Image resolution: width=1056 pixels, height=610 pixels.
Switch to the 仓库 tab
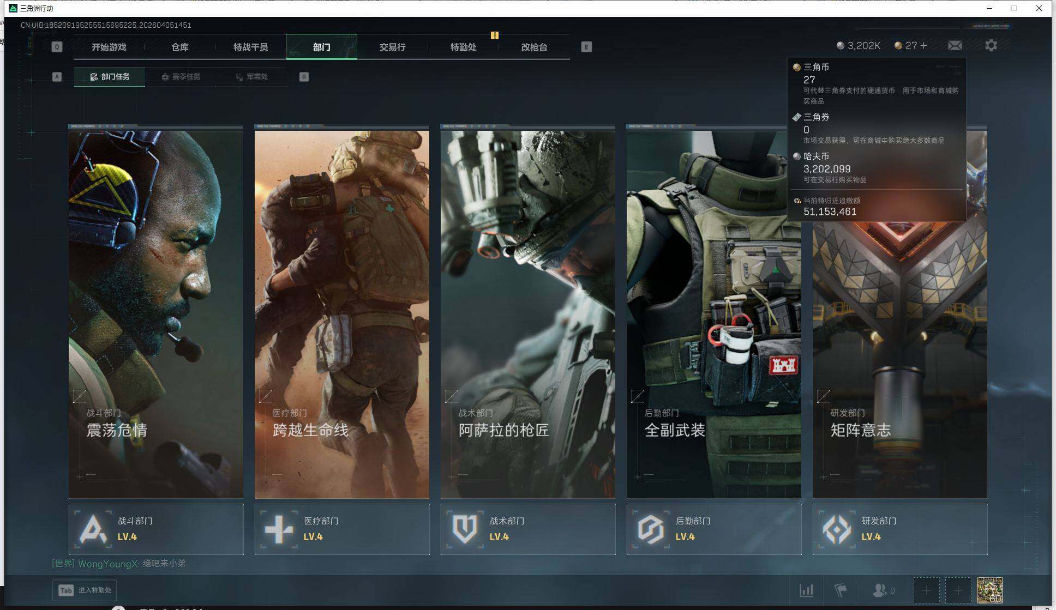point(180,47)
